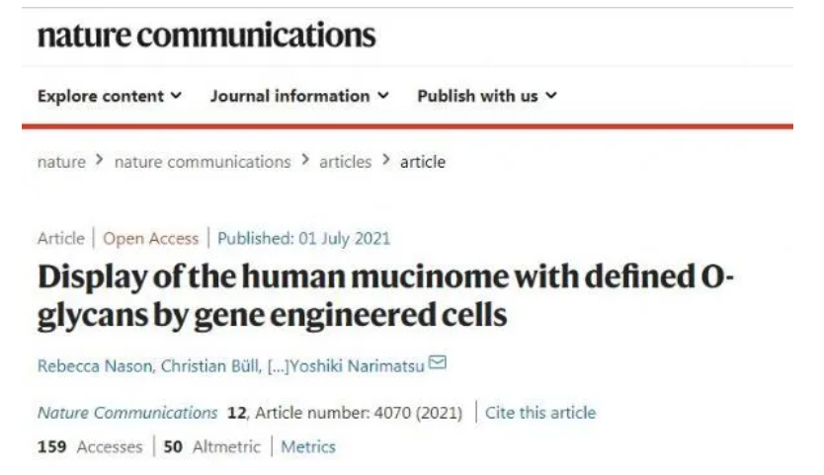The height and width of the screenshot is (475, 824).
Task: Click the Explore content chevron arrow
Action: coord(177,96)
